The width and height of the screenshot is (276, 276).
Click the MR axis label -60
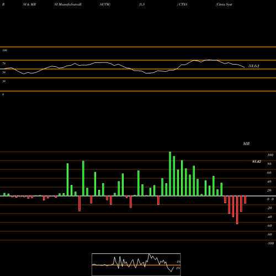click(x=269, y=226)
